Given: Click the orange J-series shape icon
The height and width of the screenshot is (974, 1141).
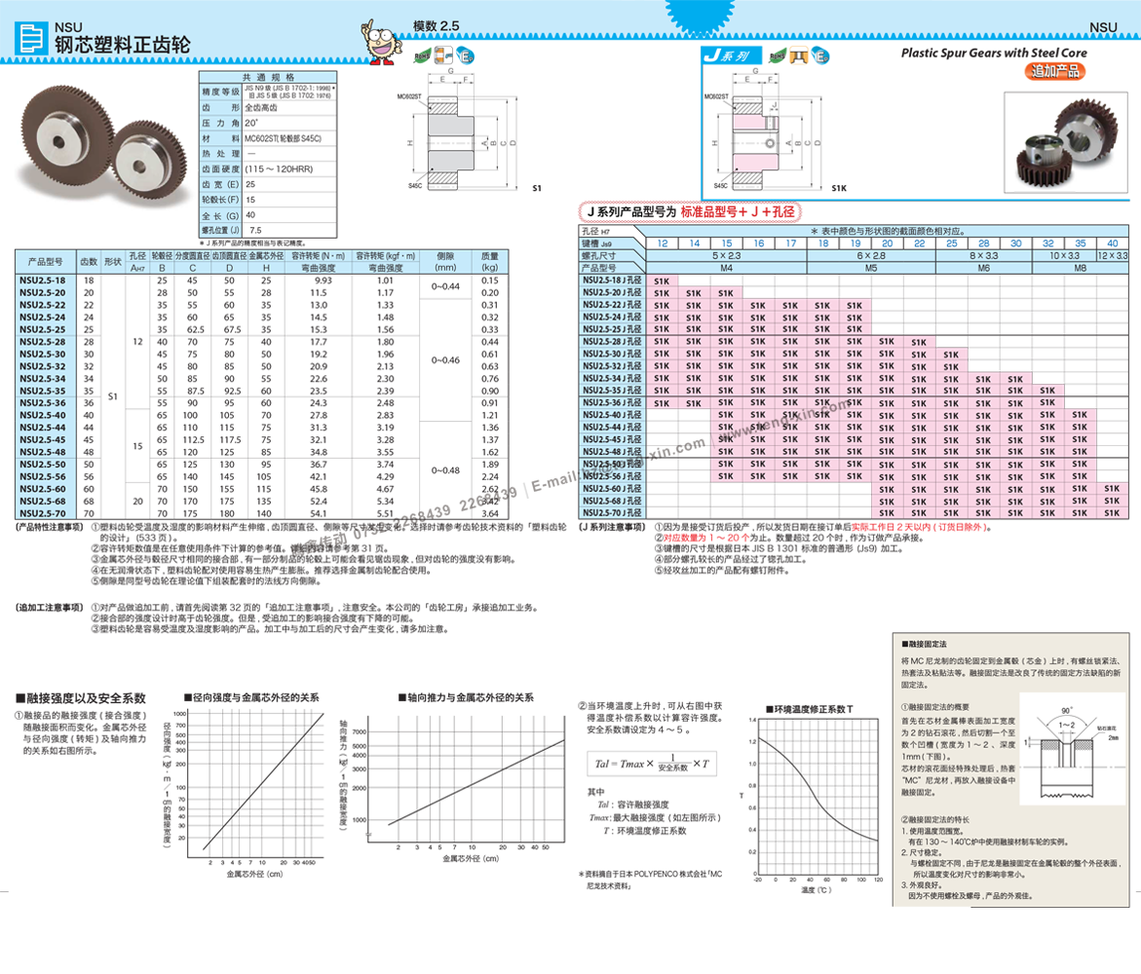Looking at the screenshot, I should point(805,56).
